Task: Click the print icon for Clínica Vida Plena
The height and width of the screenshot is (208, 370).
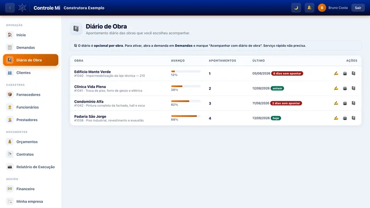Action: (345, 88)
